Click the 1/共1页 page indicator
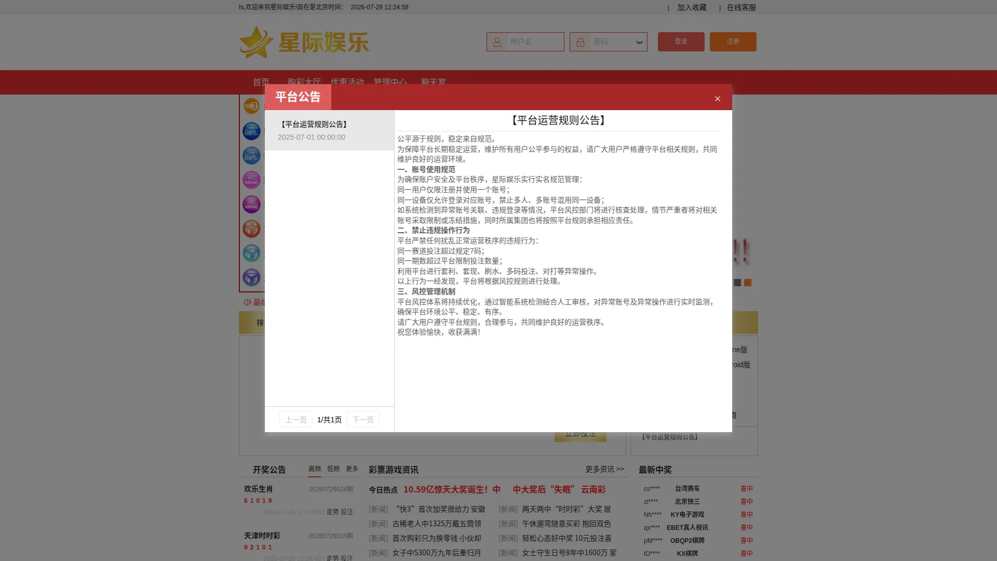 click(x=329, y=420)
